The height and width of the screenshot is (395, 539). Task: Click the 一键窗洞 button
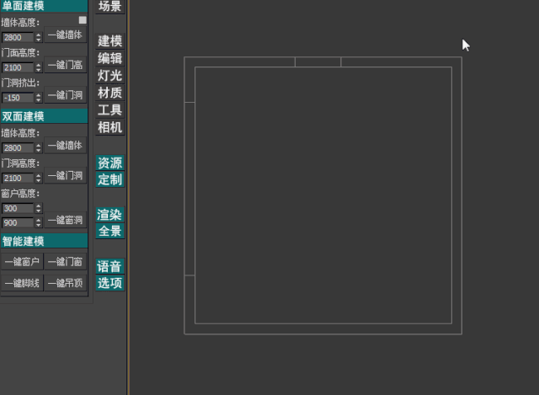click(65, 220)
